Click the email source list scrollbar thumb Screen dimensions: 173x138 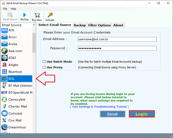[x=34, y=43]
